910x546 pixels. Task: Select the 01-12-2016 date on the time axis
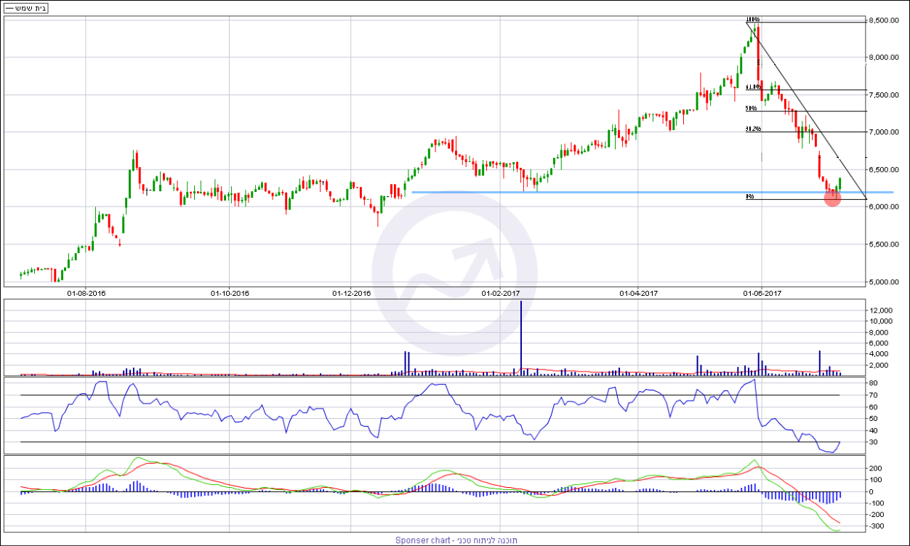point(352,294)
